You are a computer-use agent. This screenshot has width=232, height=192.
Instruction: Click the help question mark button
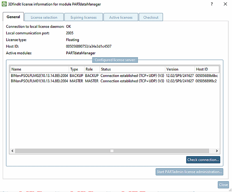click(212, 4)
